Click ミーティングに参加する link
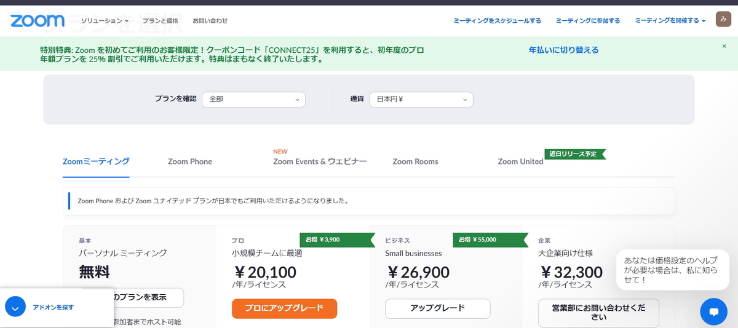The width and height of the screenshot is (738, 328). coord(588,21)
